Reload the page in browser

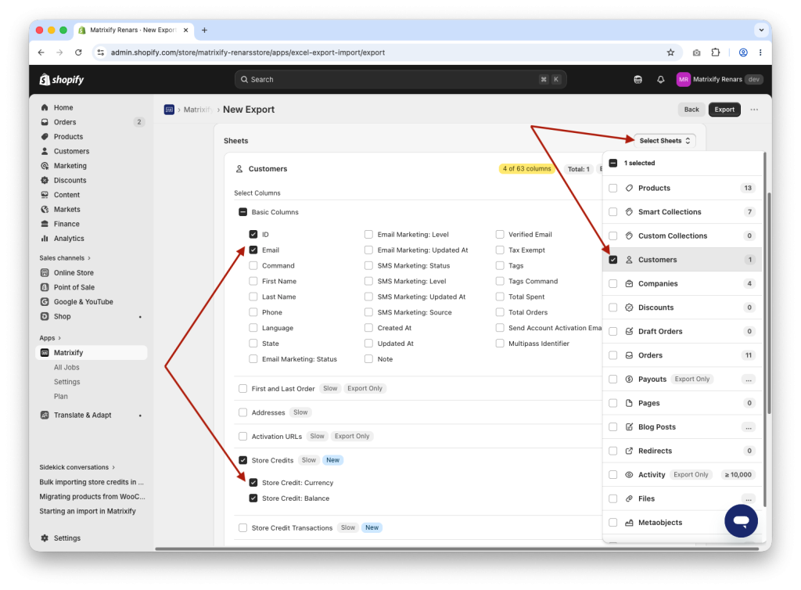click(x=78, y=52)
